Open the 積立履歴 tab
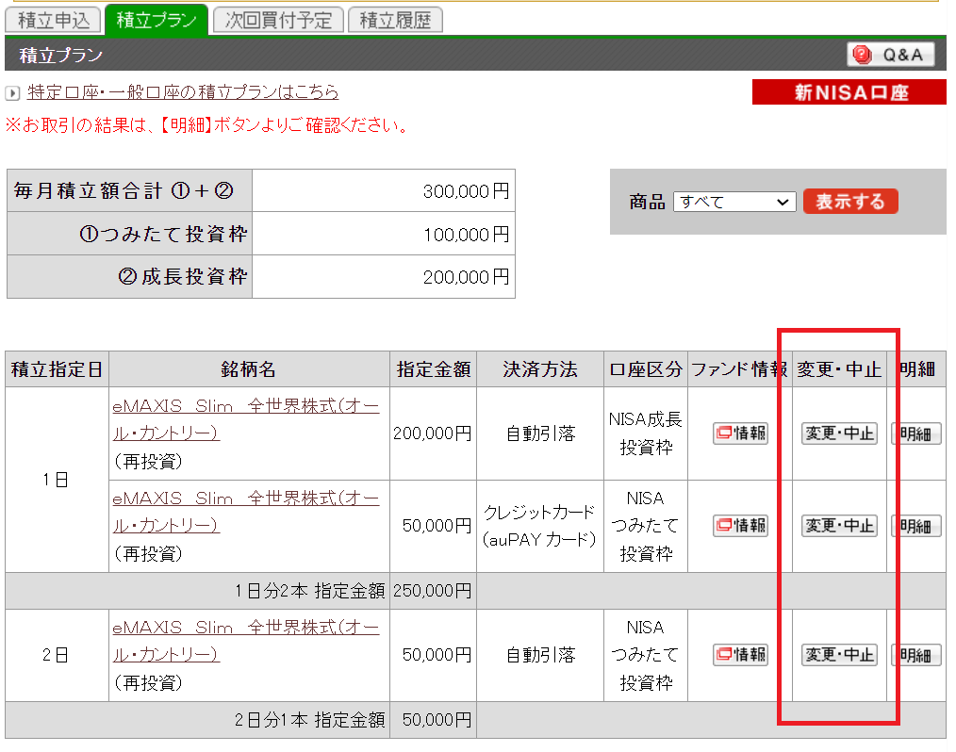956x752 pixels. click(x=395, y=20)
